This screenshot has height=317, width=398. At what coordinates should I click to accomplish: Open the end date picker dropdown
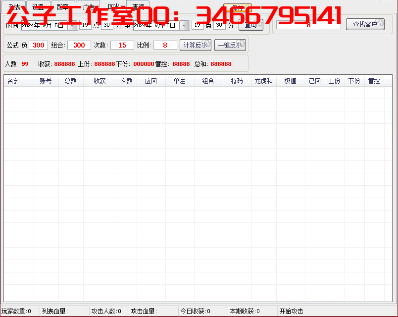click(x=185, y=25)
